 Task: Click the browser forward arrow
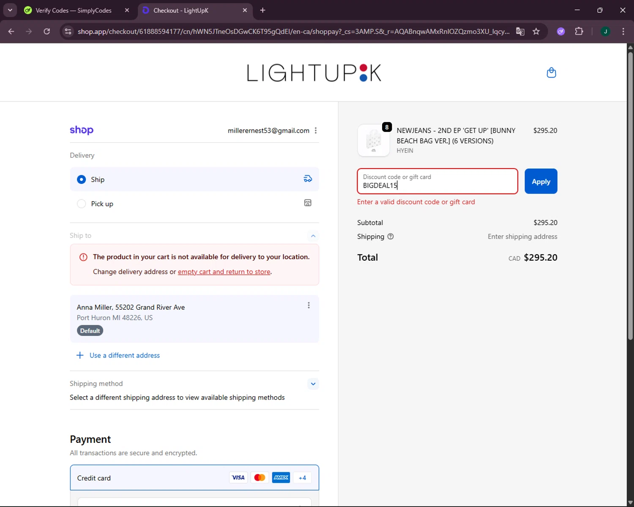(x=29, y=31)
